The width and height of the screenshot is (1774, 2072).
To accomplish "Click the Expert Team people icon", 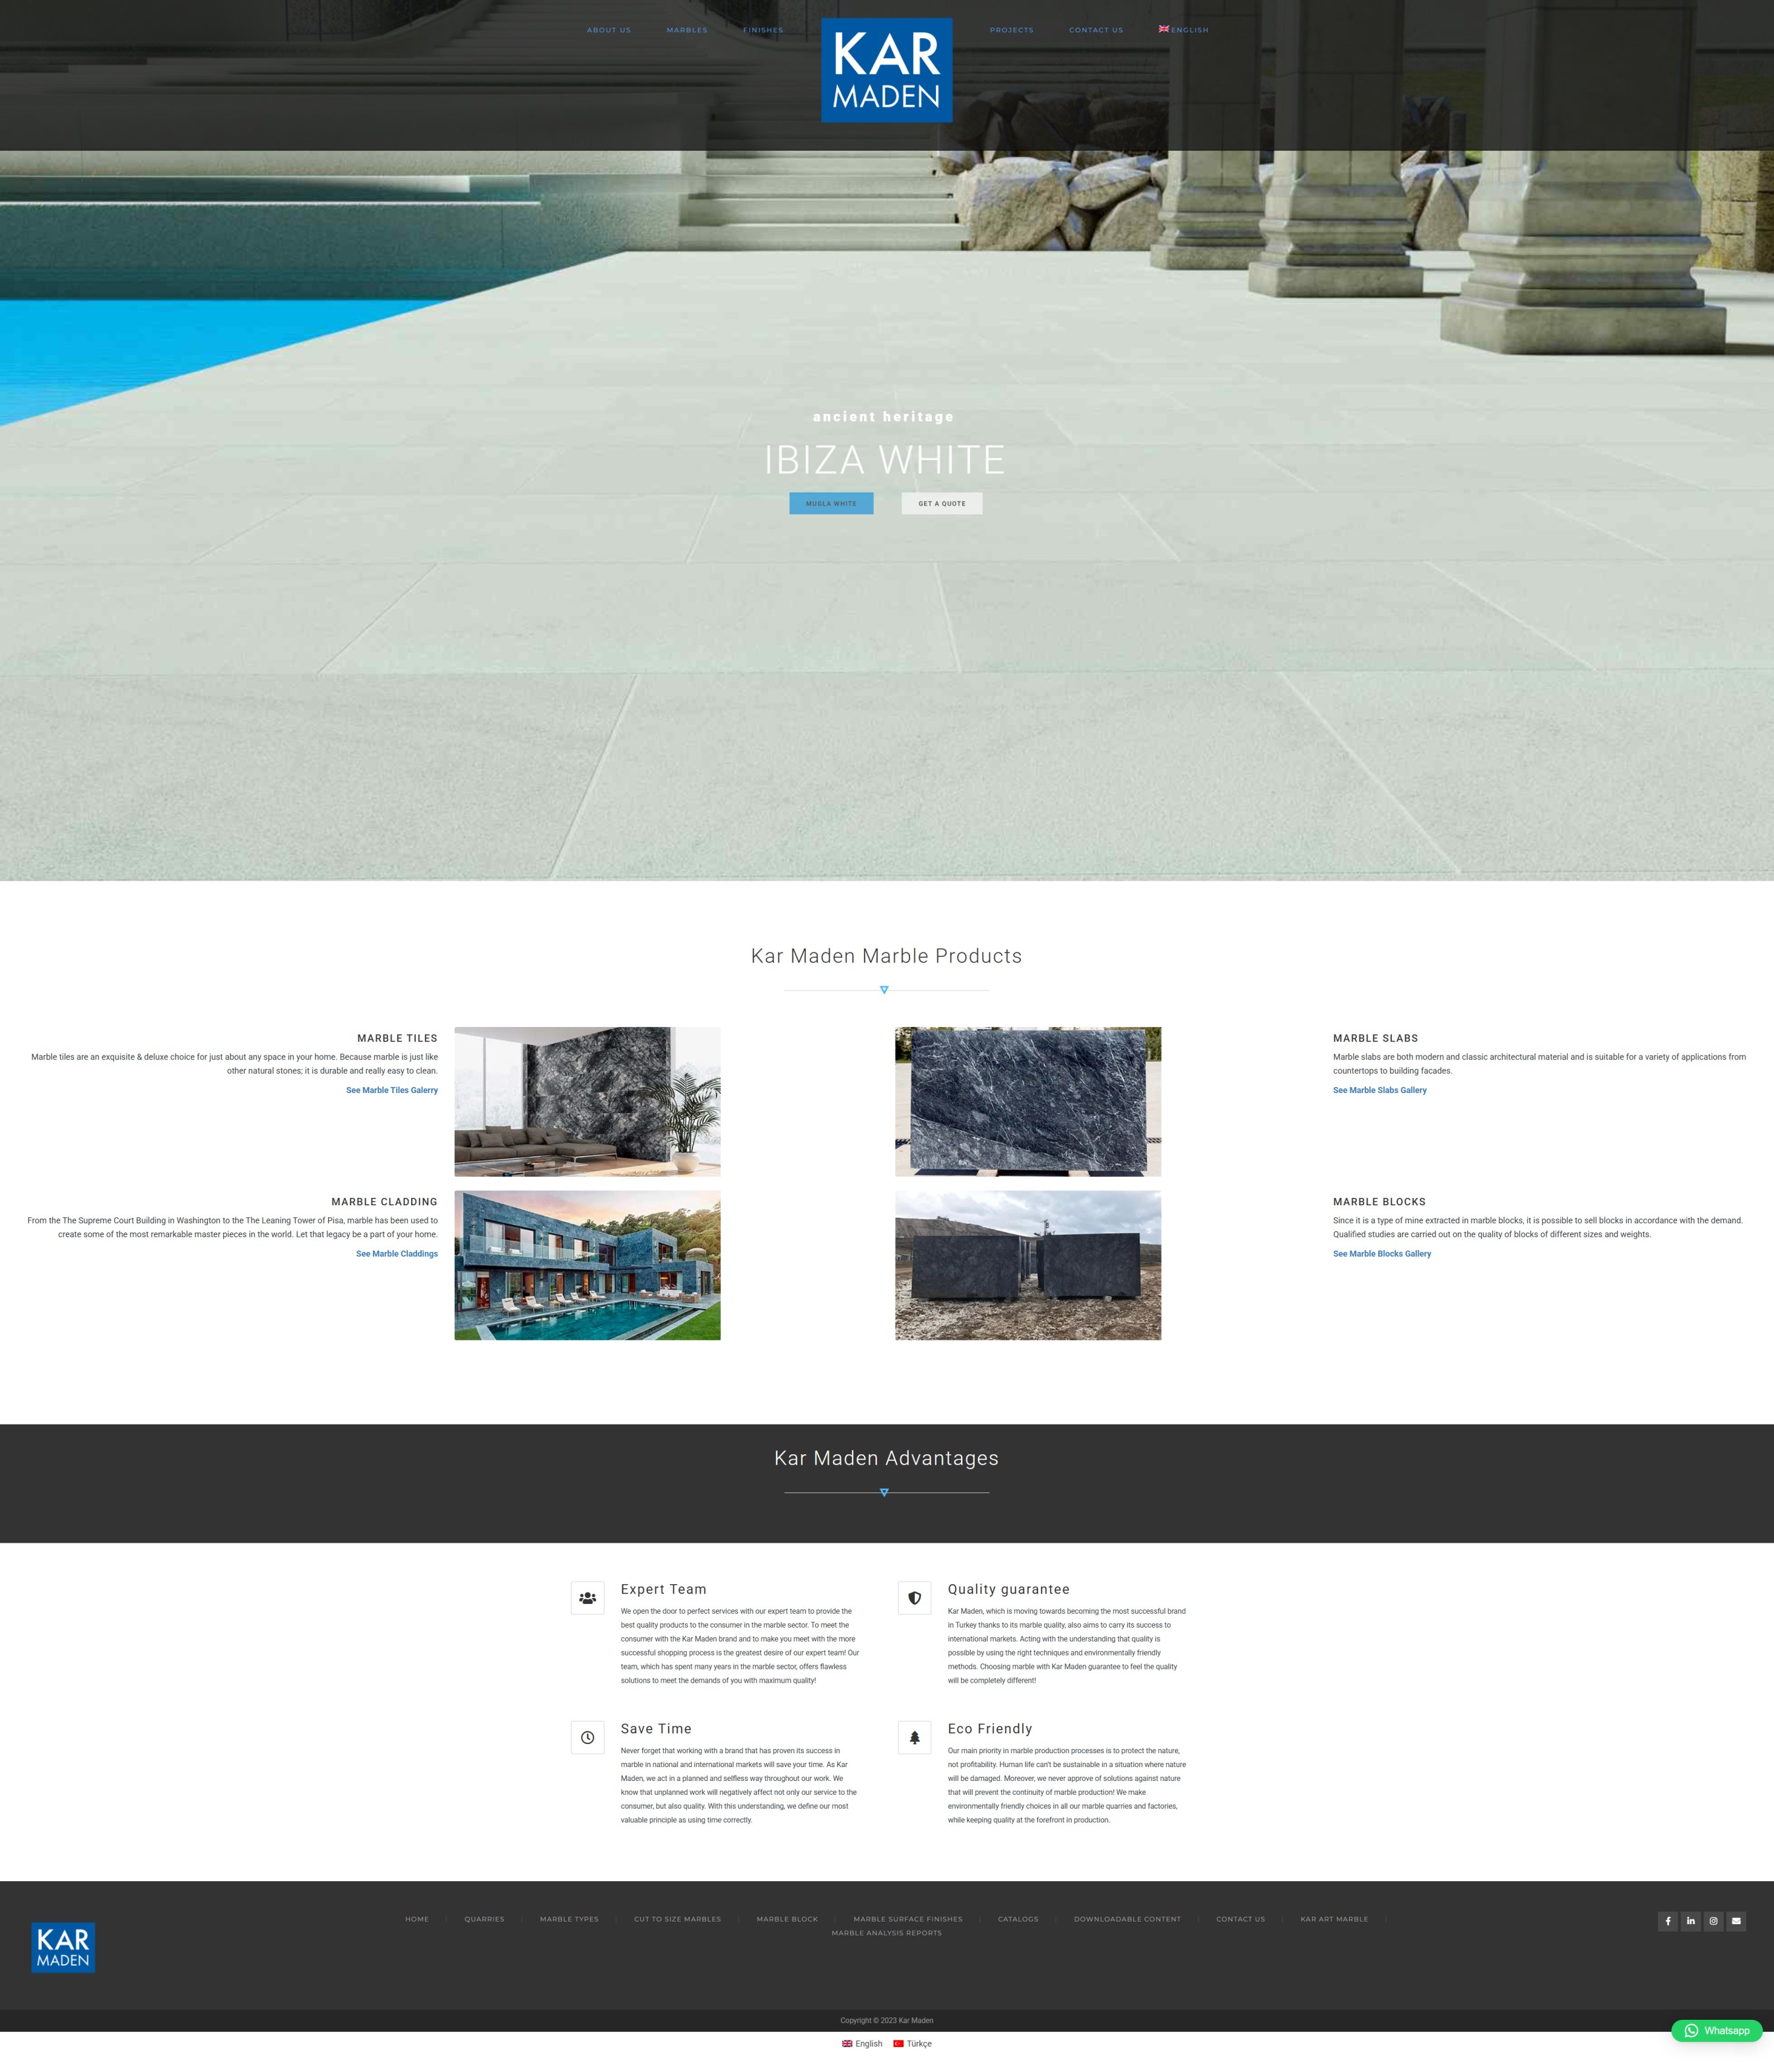I will [587, 1598].
